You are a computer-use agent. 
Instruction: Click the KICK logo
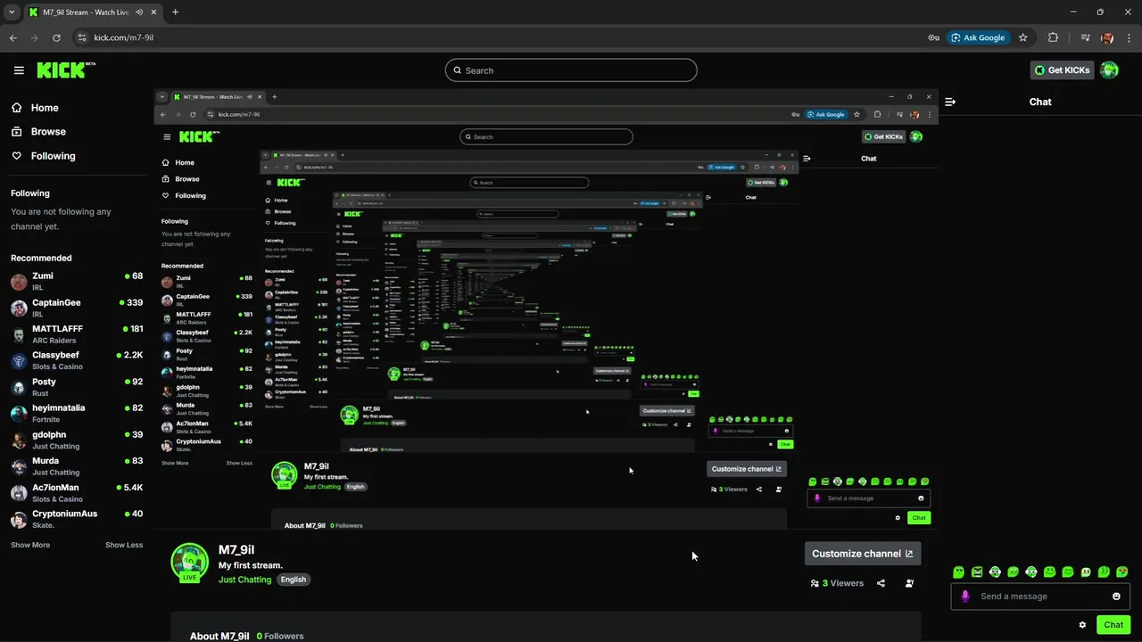(66, 70)
